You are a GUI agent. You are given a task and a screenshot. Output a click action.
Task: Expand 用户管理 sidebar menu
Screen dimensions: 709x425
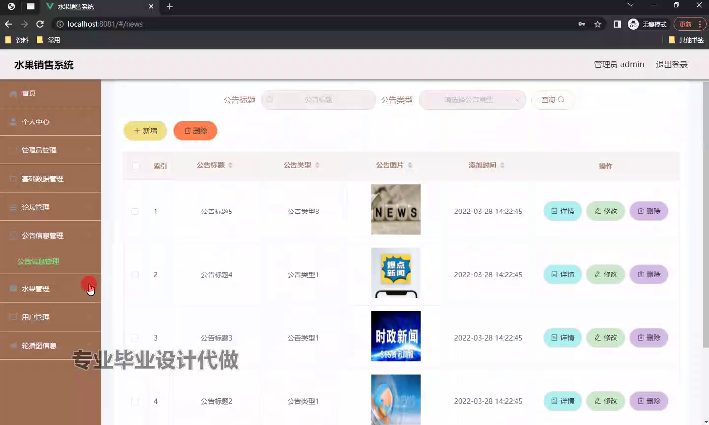[51, 317]
